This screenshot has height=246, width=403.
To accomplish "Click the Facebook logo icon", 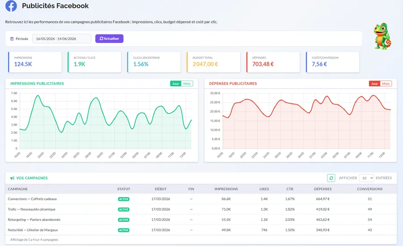I will 11,6.
